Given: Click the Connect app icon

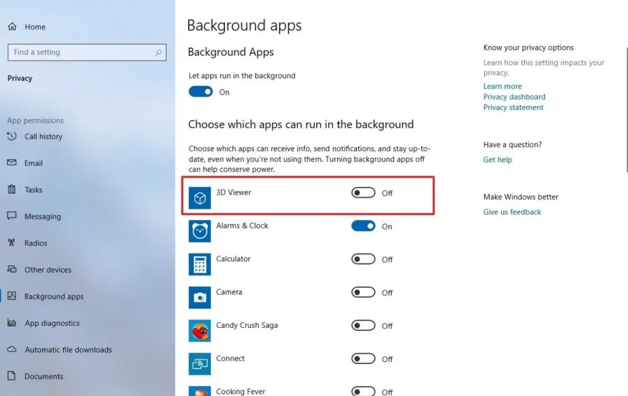Looking at the screenshot, I should [199, 363].
